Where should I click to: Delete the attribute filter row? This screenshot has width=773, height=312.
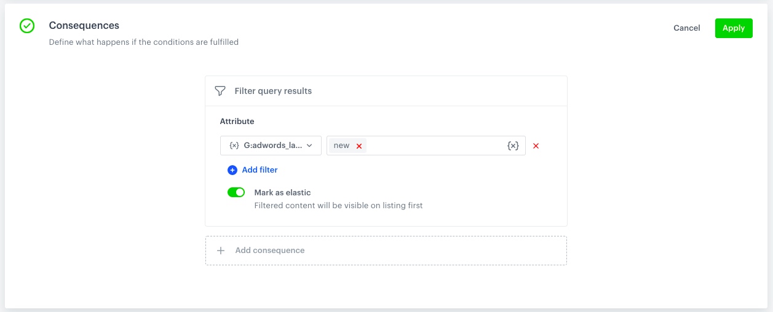click(x=536, y=146)
